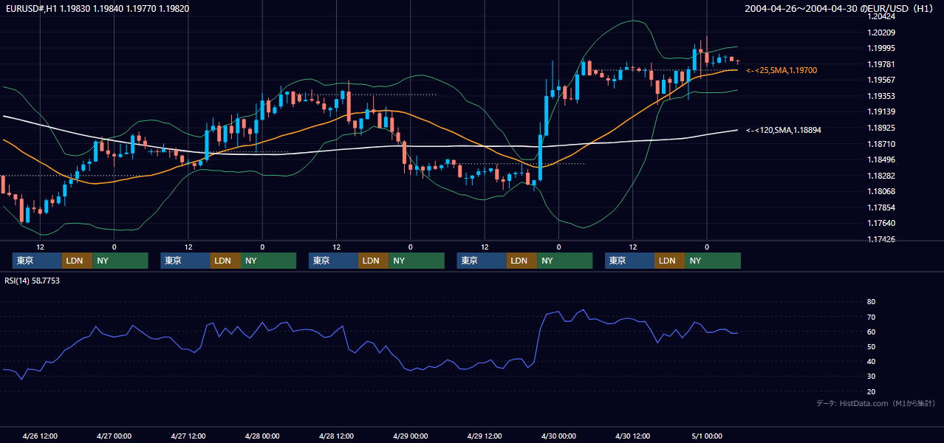Select the 5/1 00:00 date label
944x443 pixels.
tap(706, 436)
